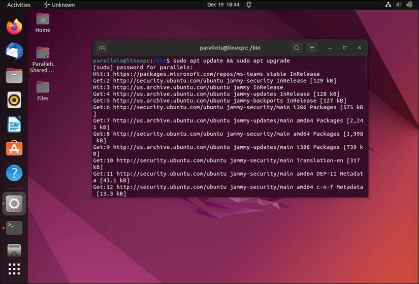Open Thunderbird Mail from the dock
Viewport: 419px width, 284px height.
pyautogui.click(x=14, y=51)
